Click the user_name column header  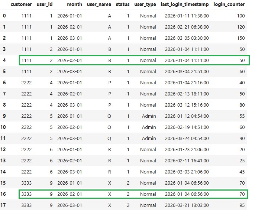[99, 4]
